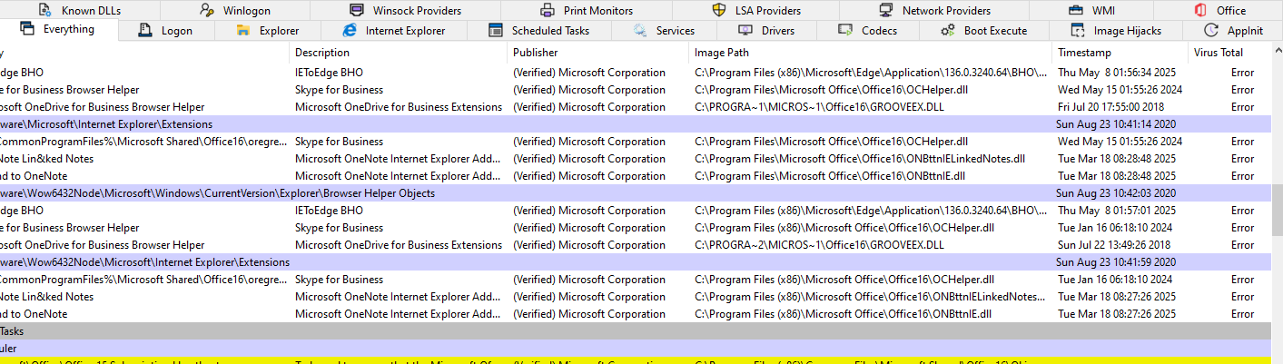Switch to the Boot Execute tab
Screen dimensions: 1283x364
[983, 31]
